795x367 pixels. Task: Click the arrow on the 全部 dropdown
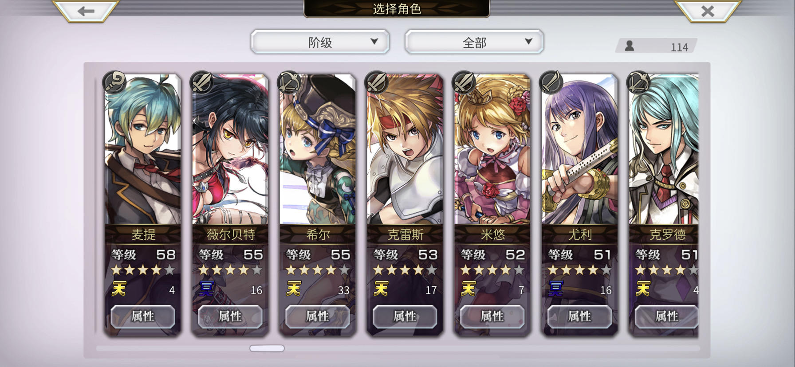[528, 41]
